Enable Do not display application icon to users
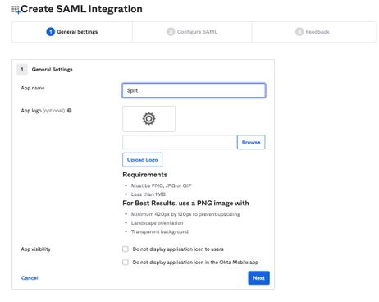Viewport: 379px width, 302px height. [x=126, y=249]
